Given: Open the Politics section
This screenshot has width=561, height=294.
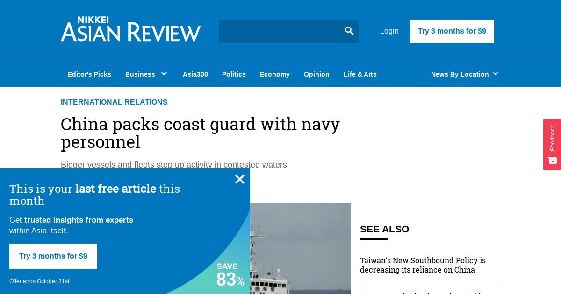Looking at the screenshot, I should 234,74.
